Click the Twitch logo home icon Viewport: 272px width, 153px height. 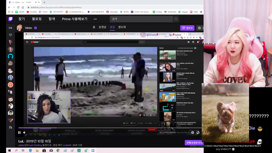tap(10, 19)
